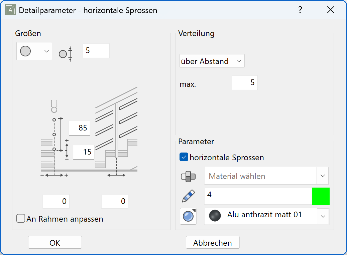Click the max. distance input field
Viewport: 347px width, 255px height.
pos(244,82)
